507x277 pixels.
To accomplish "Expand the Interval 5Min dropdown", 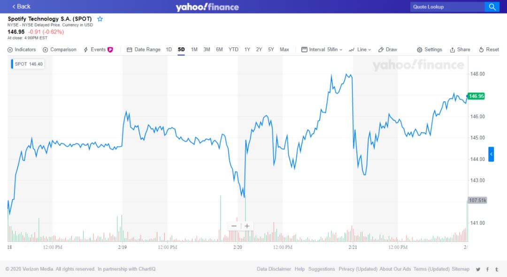I will [322, 50].
